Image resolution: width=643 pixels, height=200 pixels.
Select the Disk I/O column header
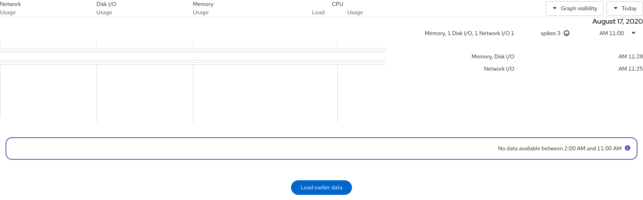[x=106, y=4]
